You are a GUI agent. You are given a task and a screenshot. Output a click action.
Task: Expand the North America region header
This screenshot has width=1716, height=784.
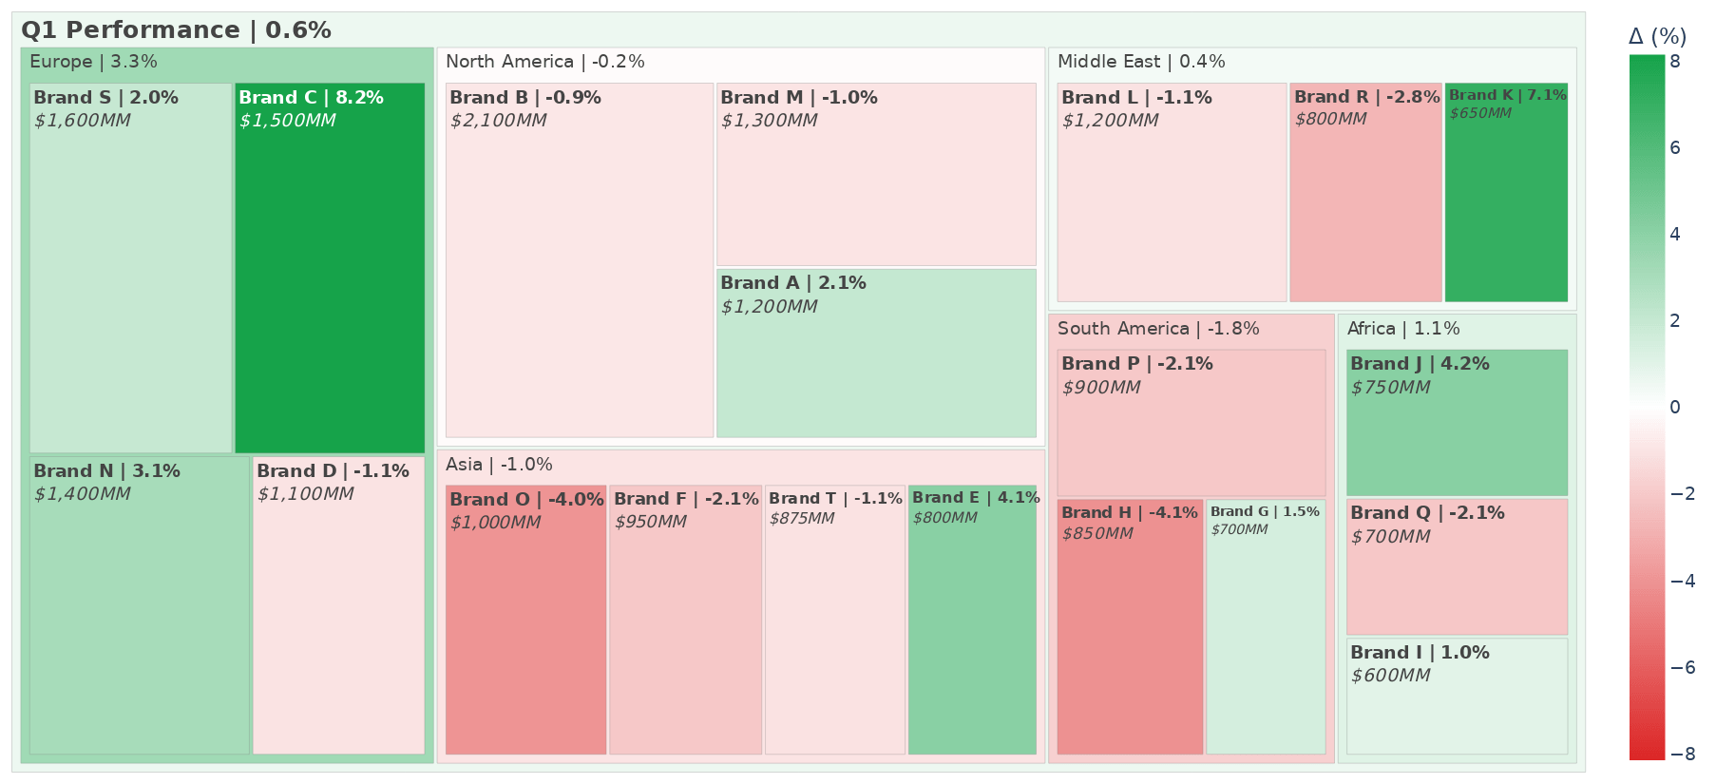click(544, 62)
